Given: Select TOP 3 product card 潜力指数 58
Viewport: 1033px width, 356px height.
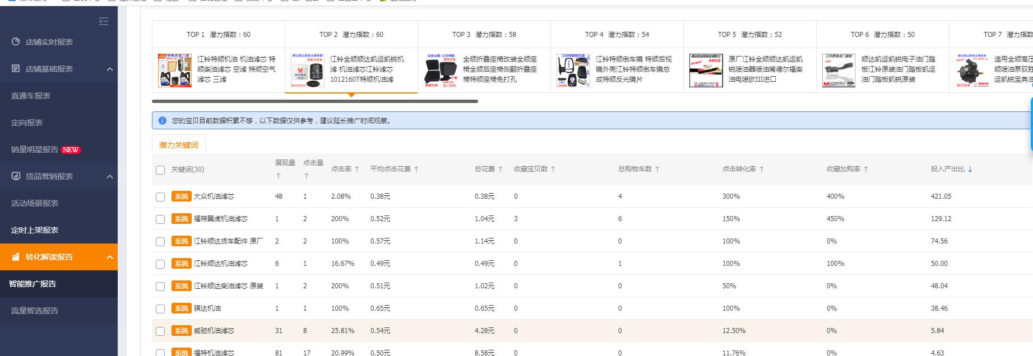Looking at the screenshot, I should tap(484, 57).
